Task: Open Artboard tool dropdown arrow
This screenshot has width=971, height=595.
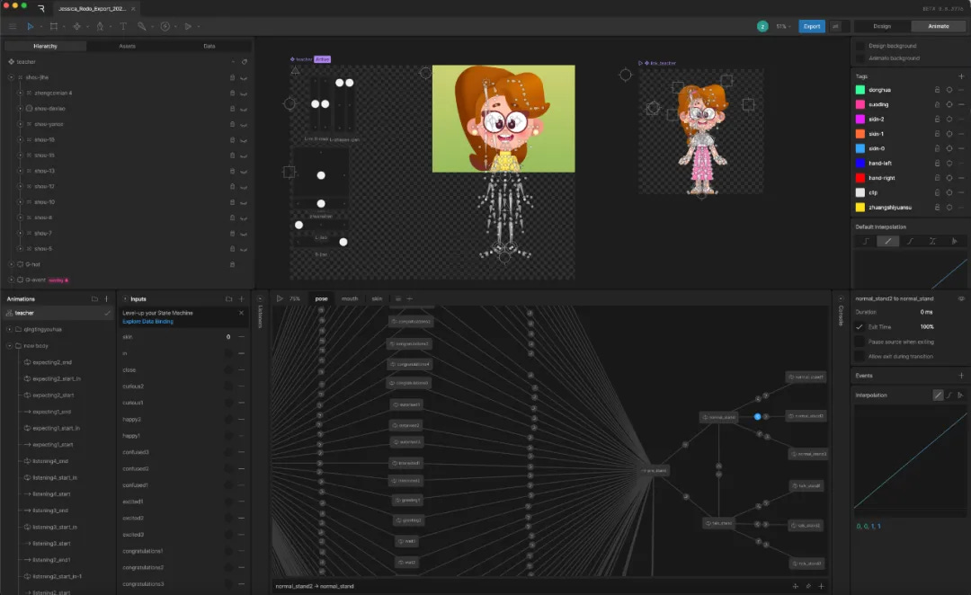Action: tap(64, 27)
